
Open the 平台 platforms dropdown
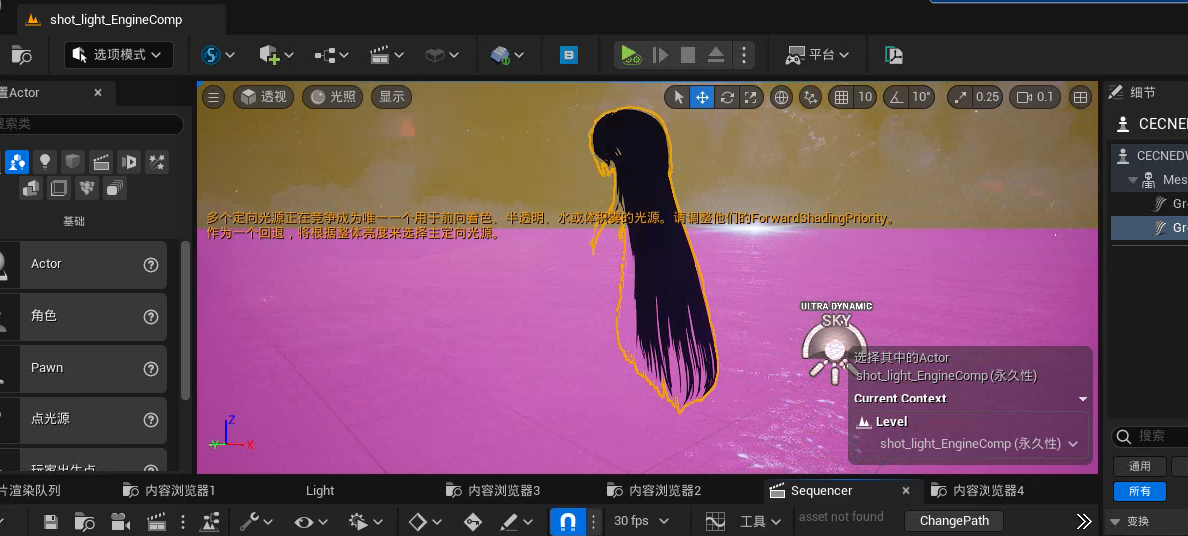pyautogui.click(x=818, y=55)
